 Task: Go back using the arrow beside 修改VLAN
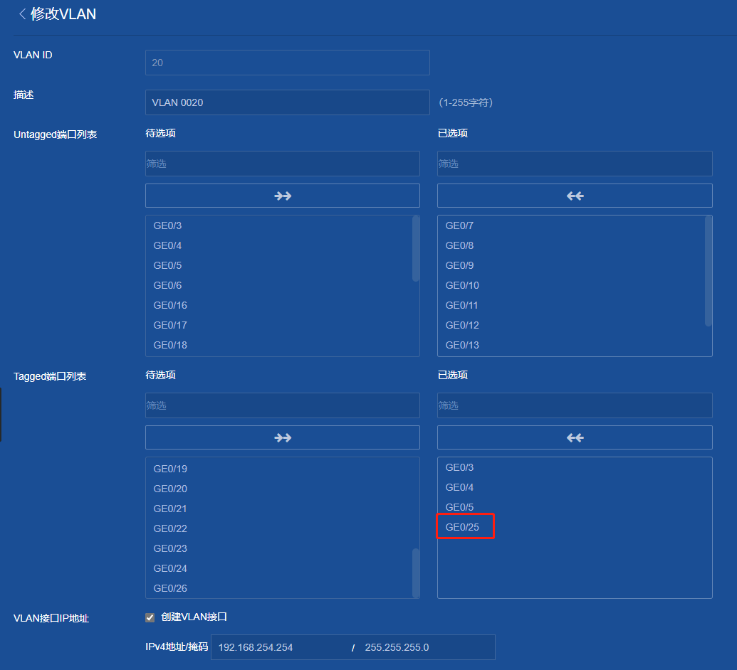22,14
